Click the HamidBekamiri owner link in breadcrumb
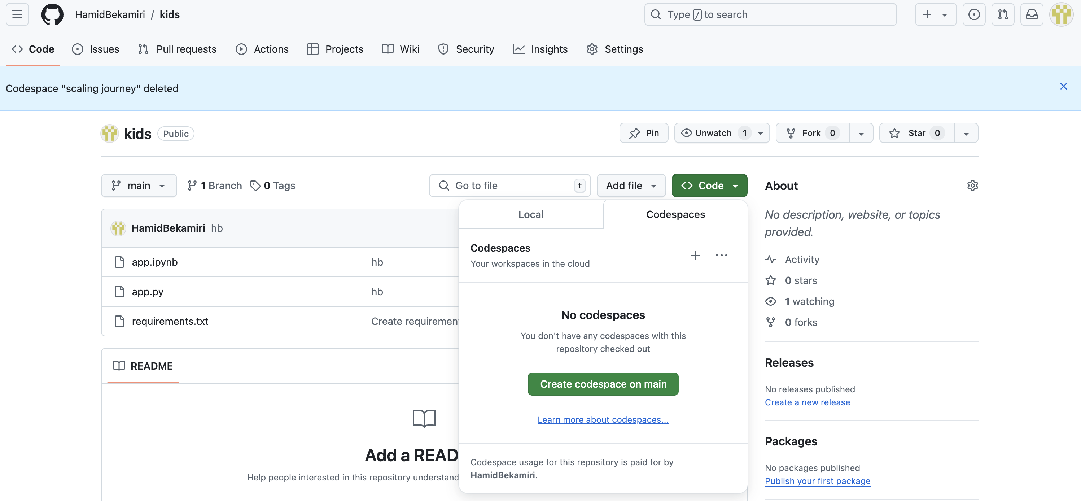This screenshot has width=1081, height=501. [x=110, y=14]
